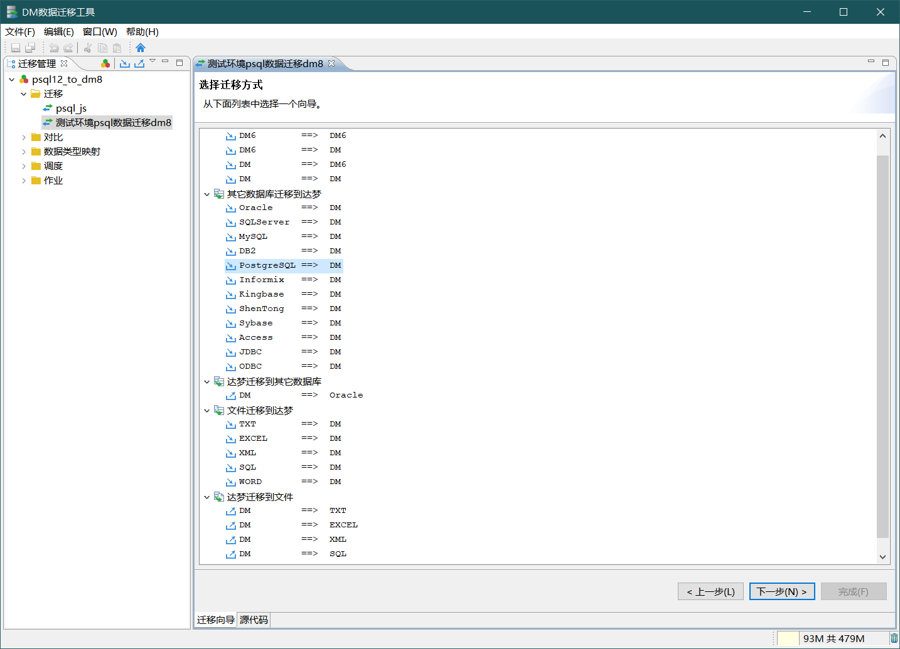Expand the 调度 folder

click(x=24, y=166)
